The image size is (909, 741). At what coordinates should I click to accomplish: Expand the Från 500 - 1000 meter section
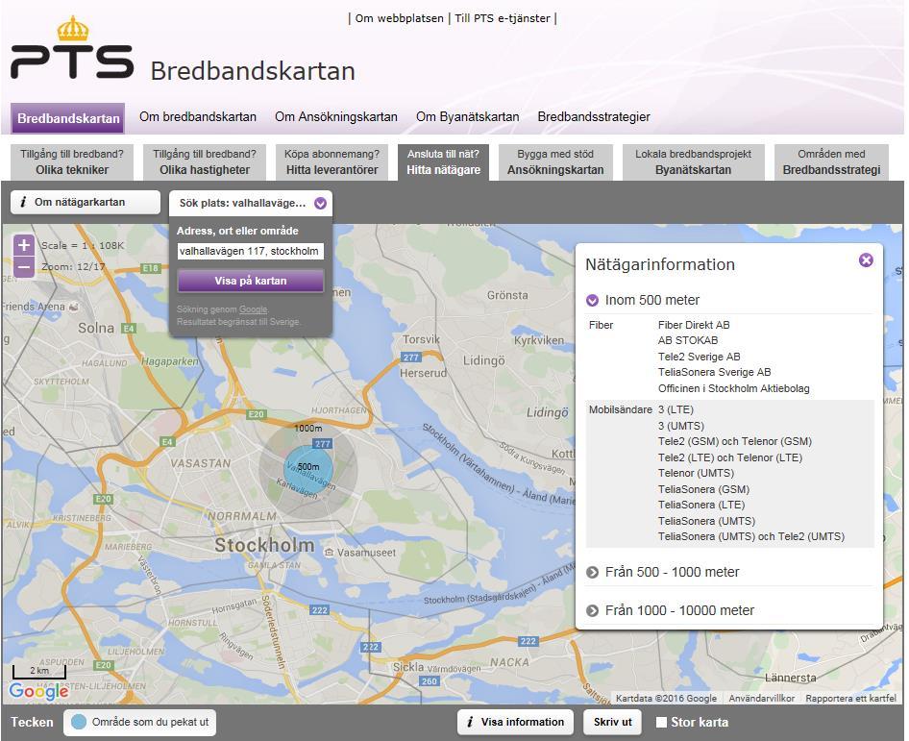(x=592, y=572)
